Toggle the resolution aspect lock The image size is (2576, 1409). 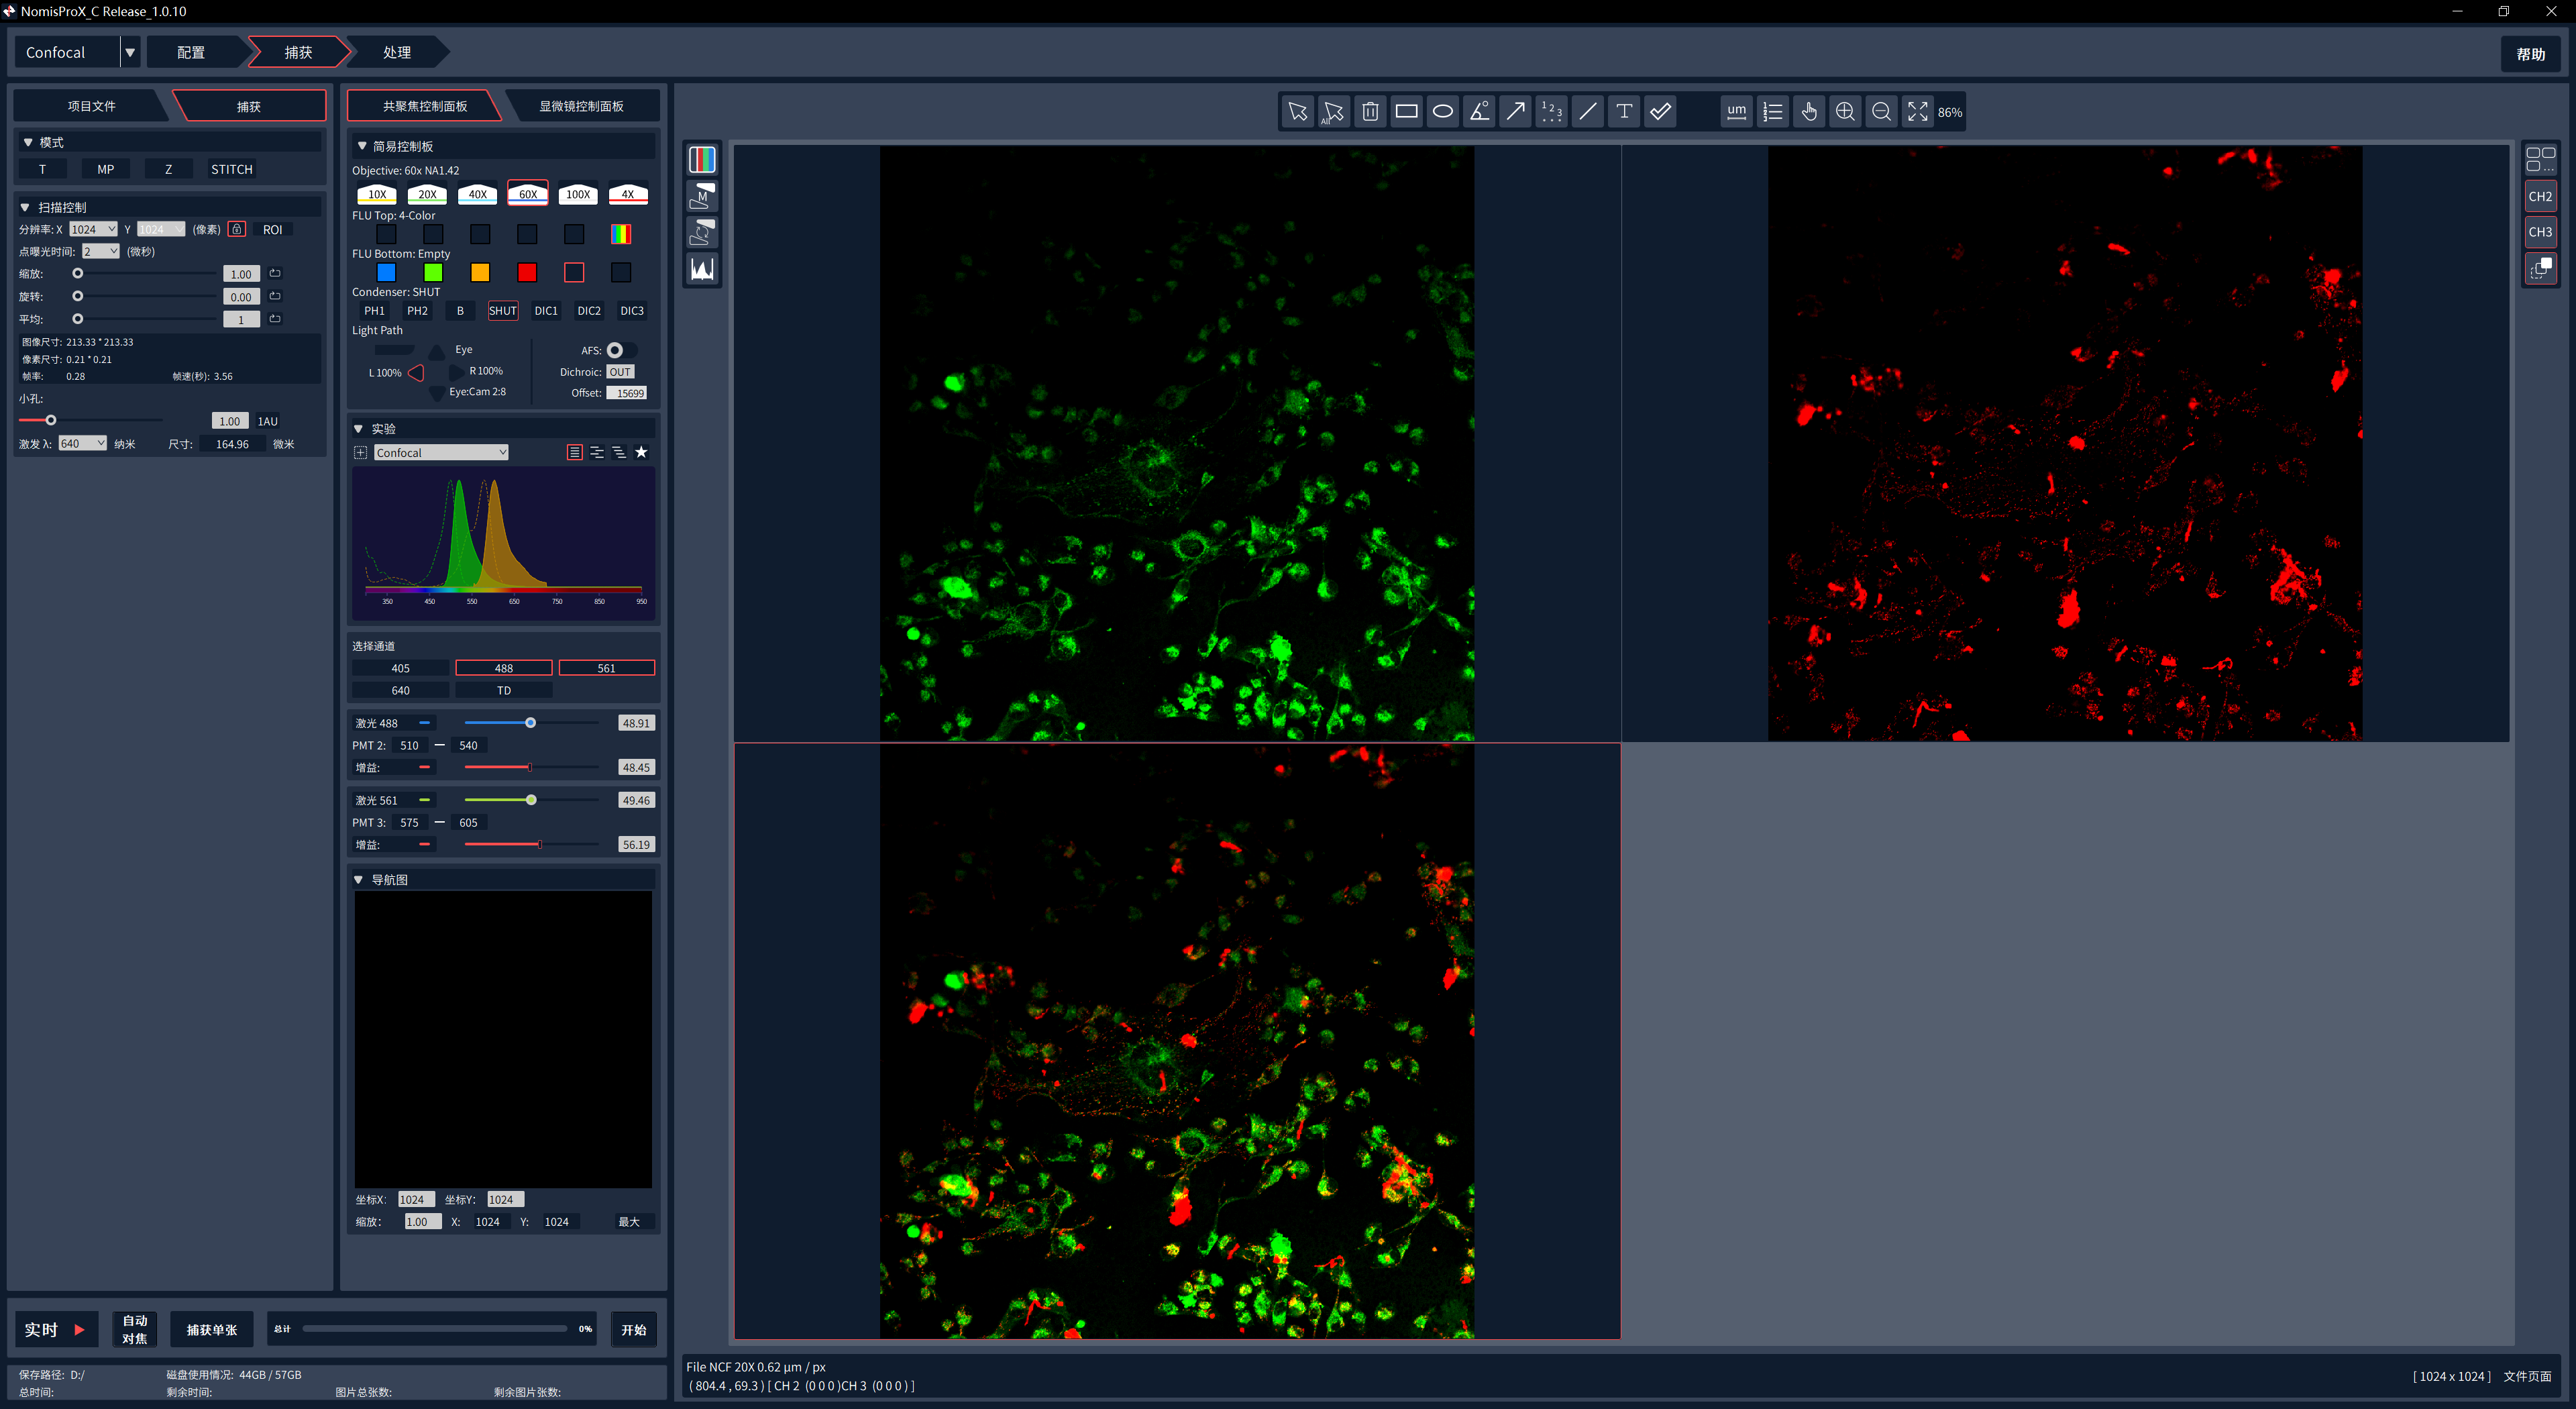pyautogui.click(x=237, y=229)
